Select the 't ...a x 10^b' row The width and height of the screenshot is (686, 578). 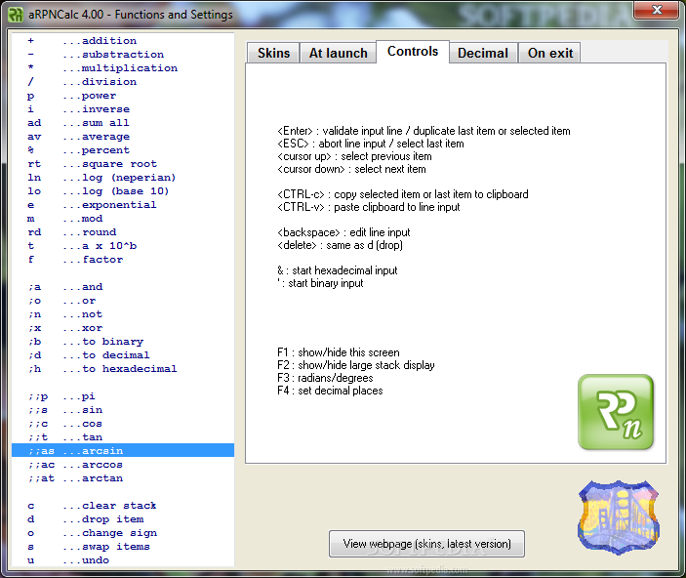pyautogui.click(x=123, y=246)
